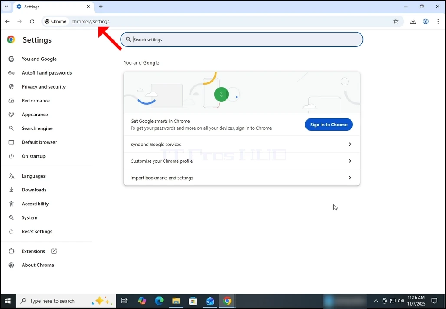
Task: Open the About Chrome page
Action: click(x=38, y=265)
